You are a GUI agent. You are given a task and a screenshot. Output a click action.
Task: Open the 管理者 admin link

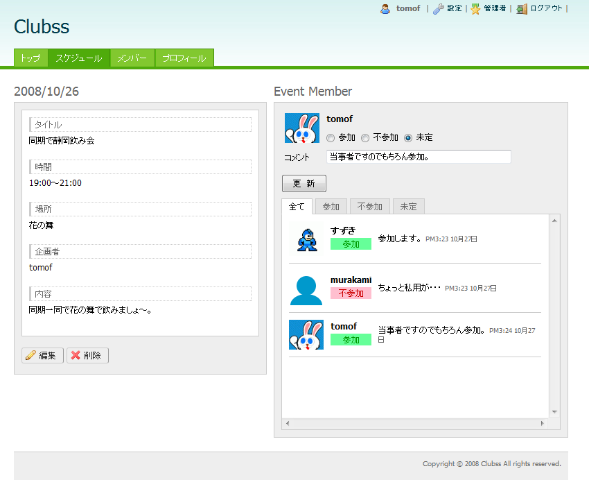coord(495,8)
